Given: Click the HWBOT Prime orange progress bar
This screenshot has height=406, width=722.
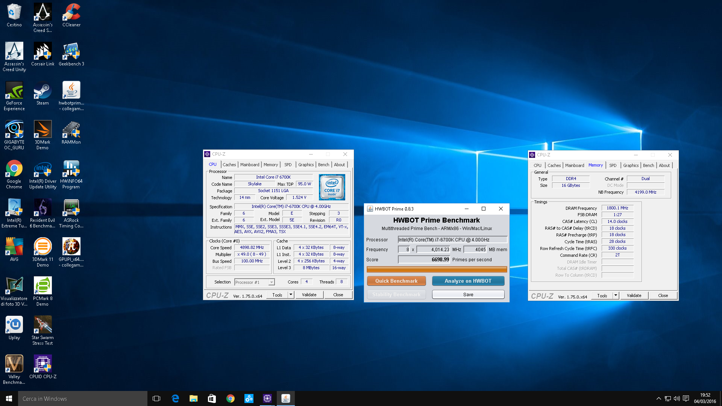Looking at the screenshot, I should pos(437,269).
